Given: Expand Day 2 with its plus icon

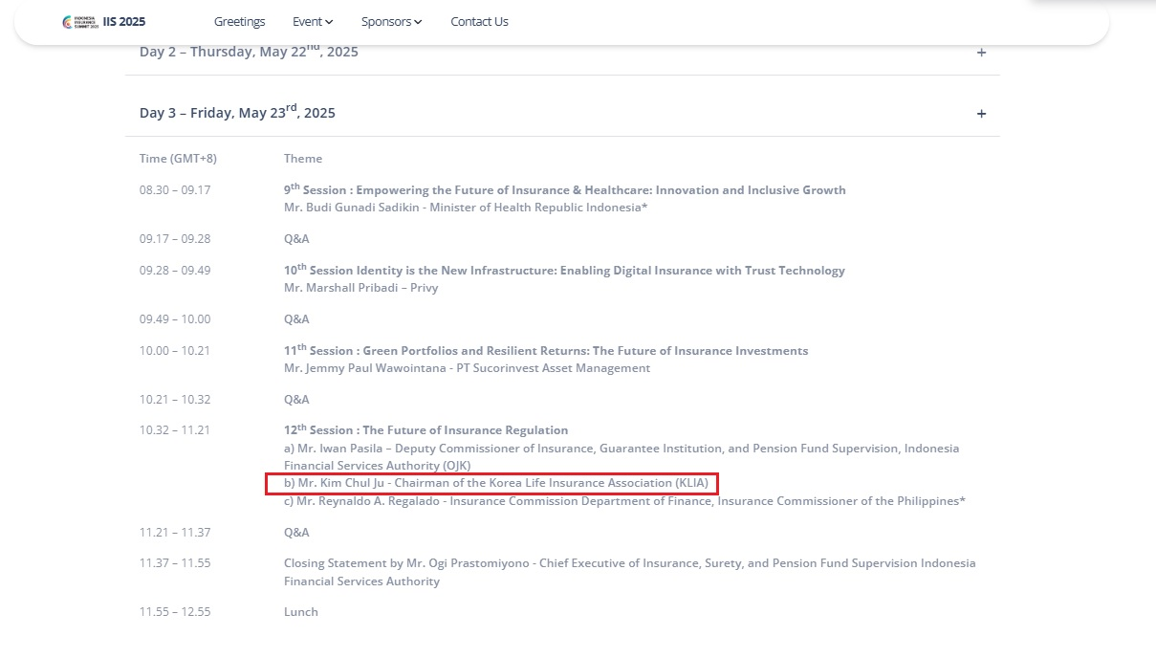Looking at the screenshot, I should 981,53.
